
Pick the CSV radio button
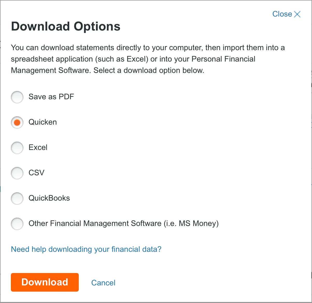click(x=17, y=173)
